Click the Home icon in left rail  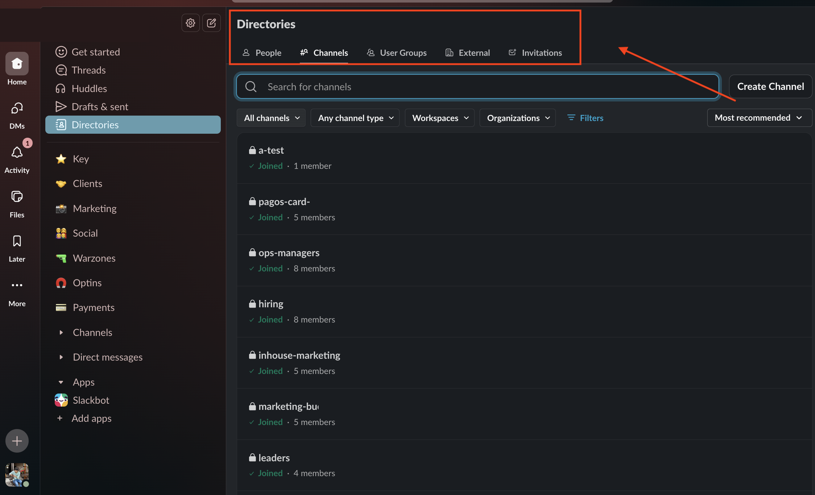[x=17, y=64]
